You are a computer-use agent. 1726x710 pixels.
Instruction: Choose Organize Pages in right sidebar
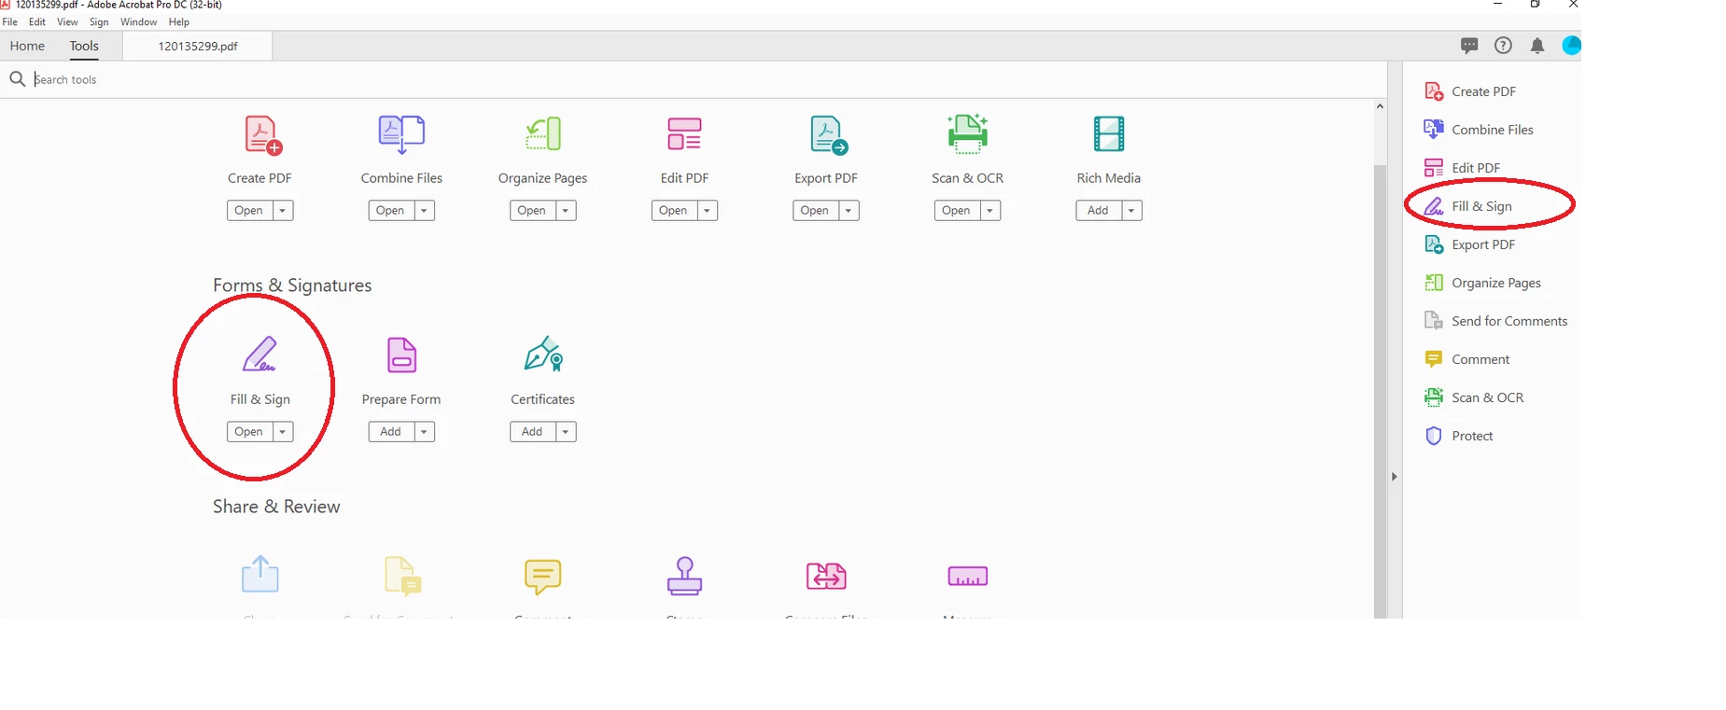click(1482, 283)
